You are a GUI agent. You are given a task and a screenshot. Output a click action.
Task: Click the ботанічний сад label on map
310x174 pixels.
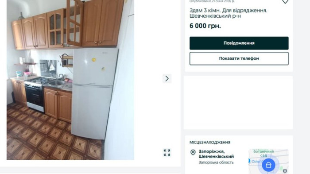tap(263, 153)
